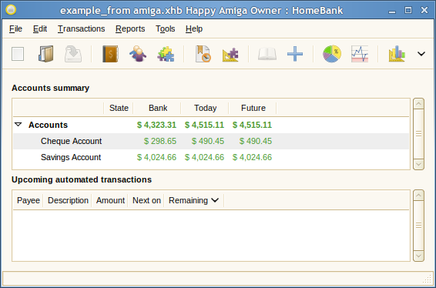Open Budget editor ruler puzzle icon

[x=230, y=54]
